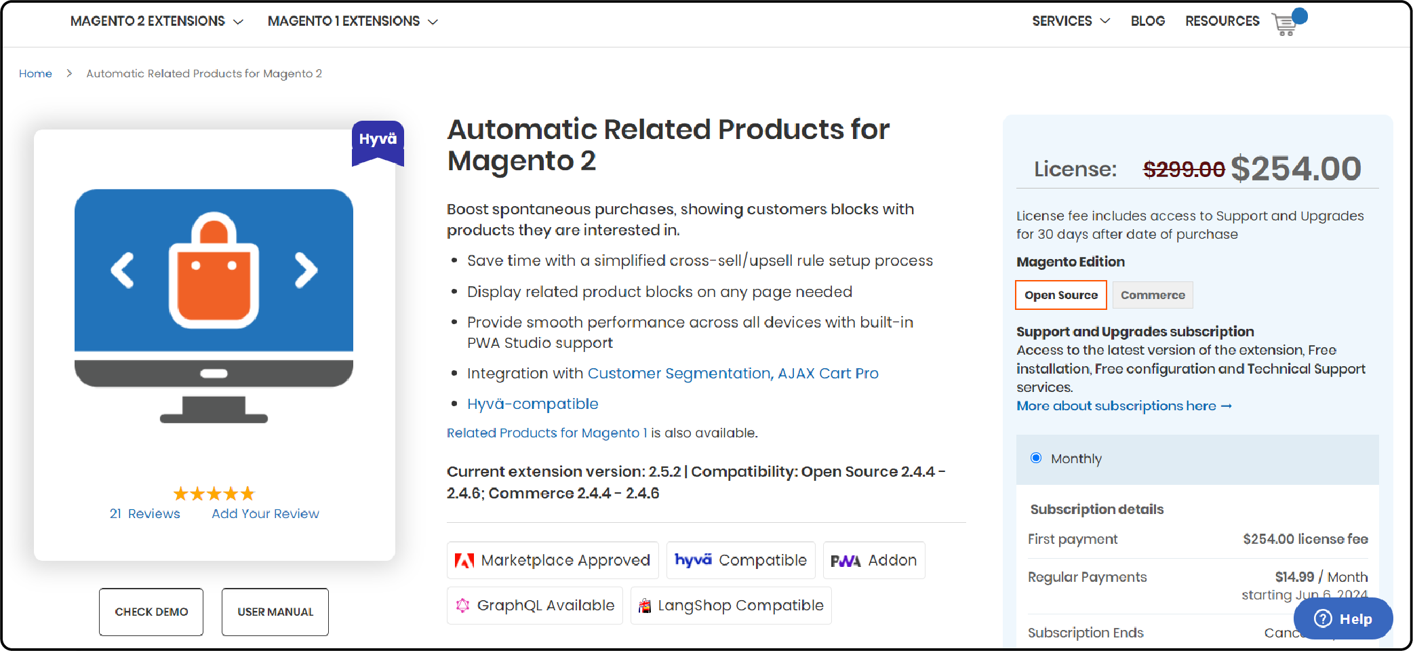Image resolution: width=1413 pixels, height=651 pixels.
Task: Click the GraphQL Available icon
Action: 462,606
